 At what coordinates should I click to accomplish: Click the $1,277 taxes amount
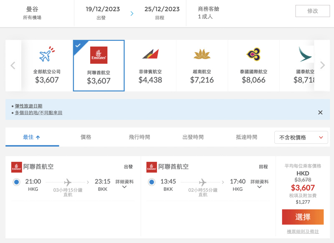303,202
